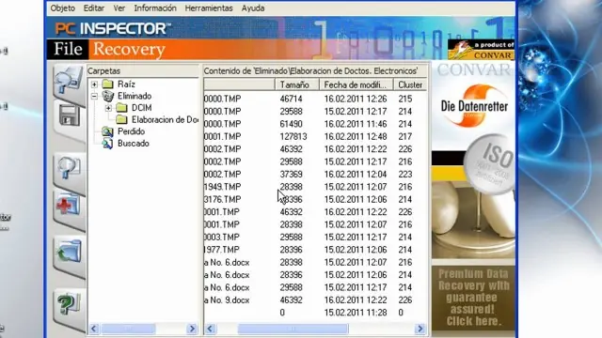This screenshot has width=602, height=338.
Task: Click the folder with green arrow icon
Action: pyautogui.click(x=69, y=253)
